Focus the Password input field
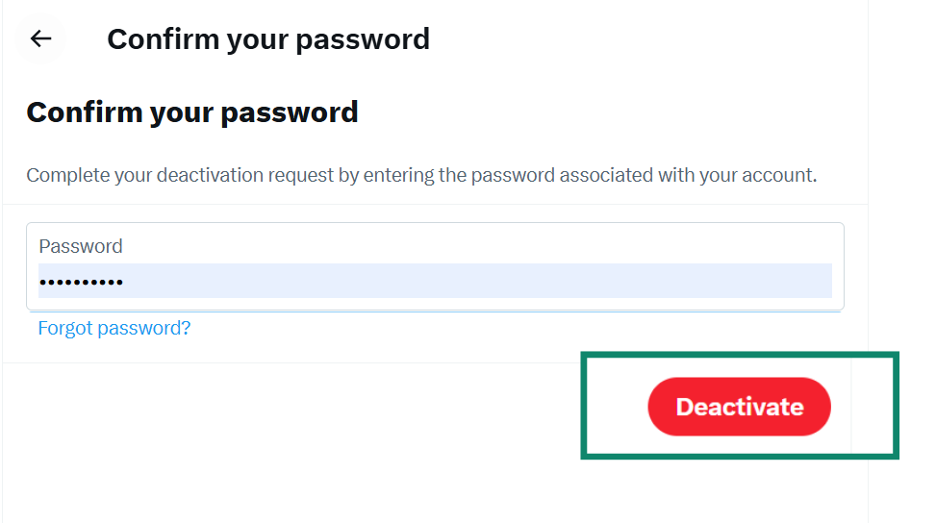Image resolution: width=936 pixels, height=523 pixels. coord(435,281)
